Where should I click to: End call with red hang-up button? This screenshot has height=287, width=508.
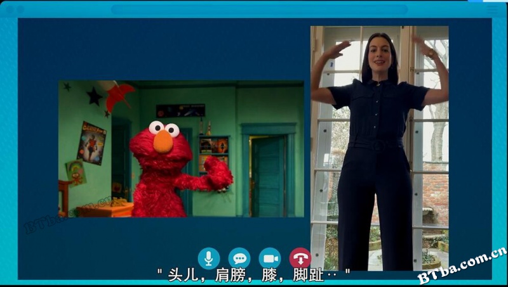(300, 258)
